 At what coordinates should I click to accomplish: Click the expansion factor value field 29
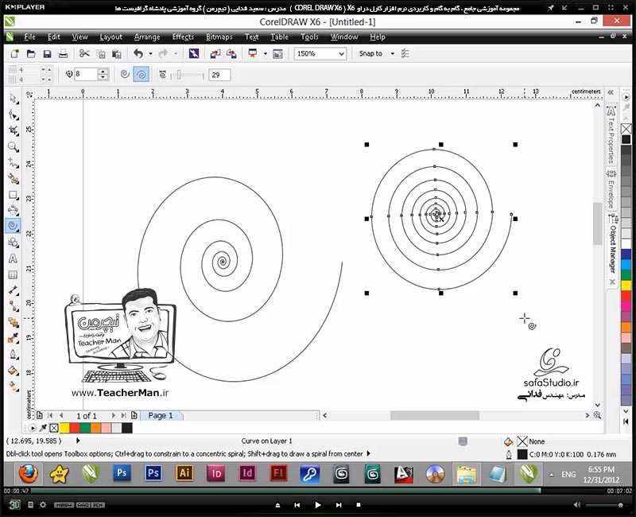click(x=219, y=75)
